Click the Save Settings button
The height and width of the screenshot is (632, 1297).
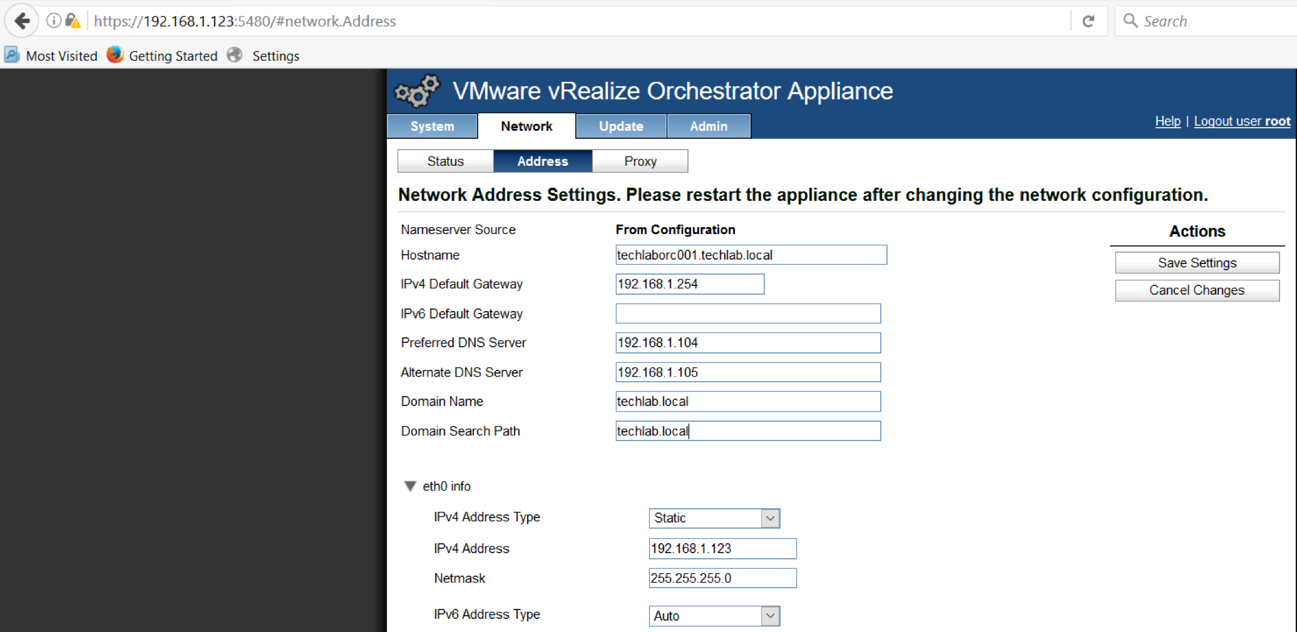[1197, 263]
